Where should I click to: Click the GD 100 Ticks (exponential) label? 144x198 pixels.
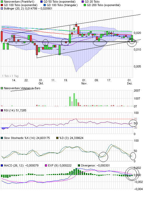(21, 5)
